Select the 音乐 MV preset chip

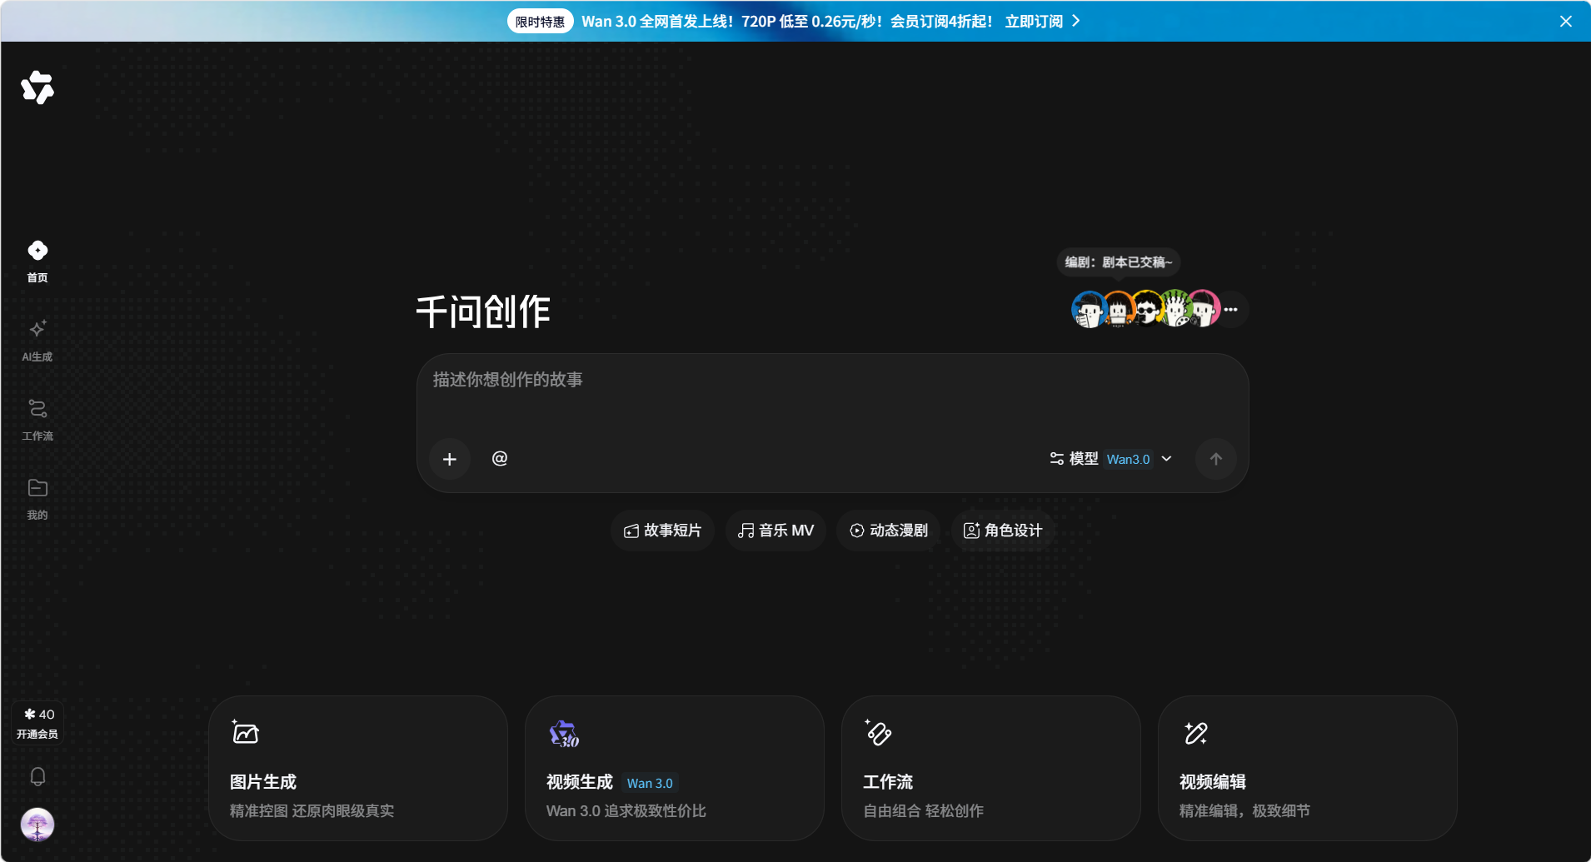pyautogui.click(x=776, y=531)
